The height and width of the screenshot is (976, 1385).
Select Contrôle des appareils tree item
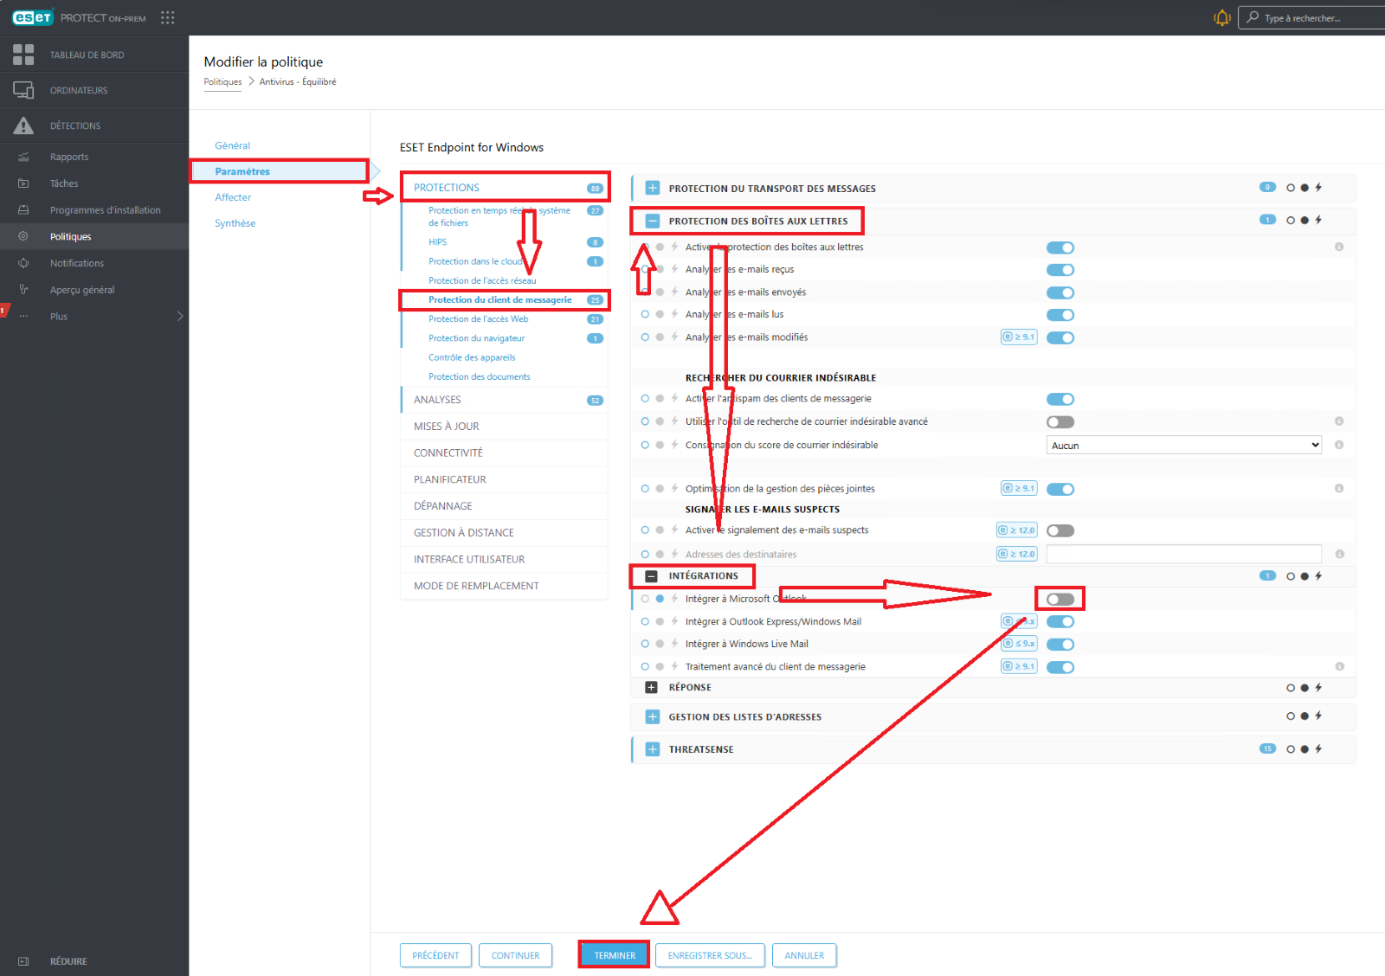click(472, 357)
